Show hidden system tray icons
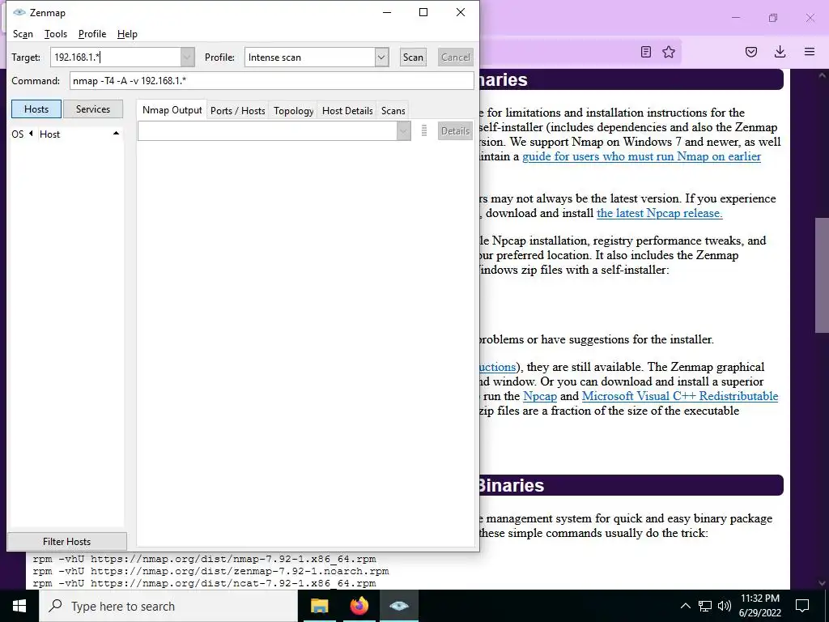829x622 pixels. [685, 606]
